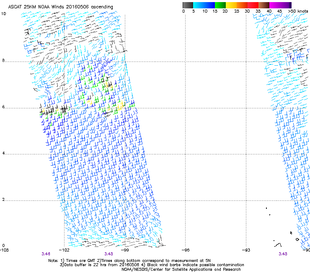Click the yellow 20-25 knots legend swatch
This screenshot has height=272, width=310.
tap(231, 5)
